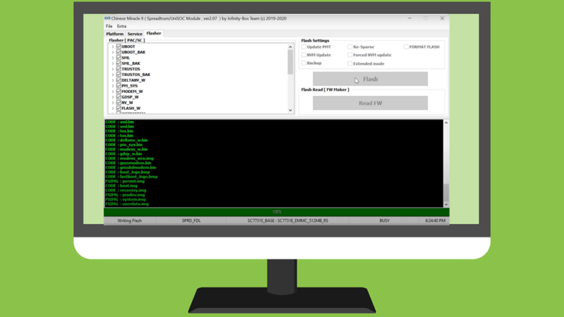
Task: Tick the FORMAT FLASH checkbox
Action: point(406,46)
